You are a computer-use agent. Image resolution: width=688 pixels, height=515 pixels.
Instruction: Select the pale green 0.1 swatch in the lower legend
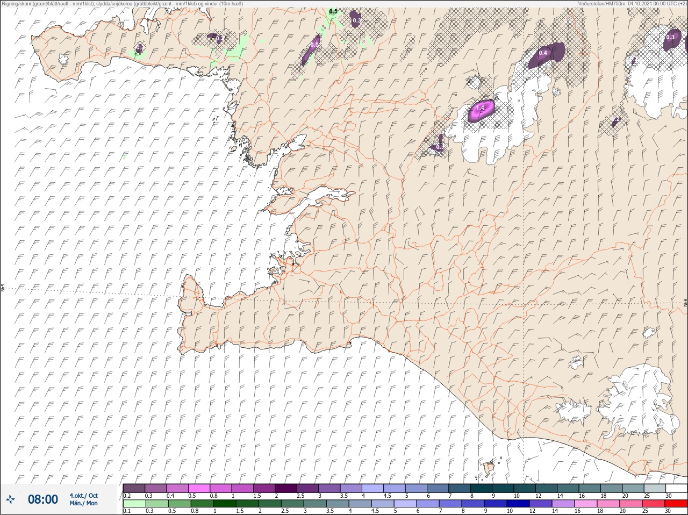pyautogui.click(x=135, y=504)
